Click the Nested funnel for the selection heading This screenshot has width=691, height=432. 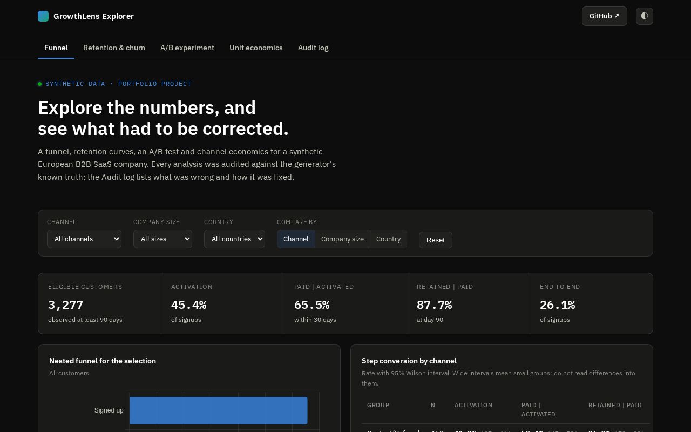pos(103,361)
